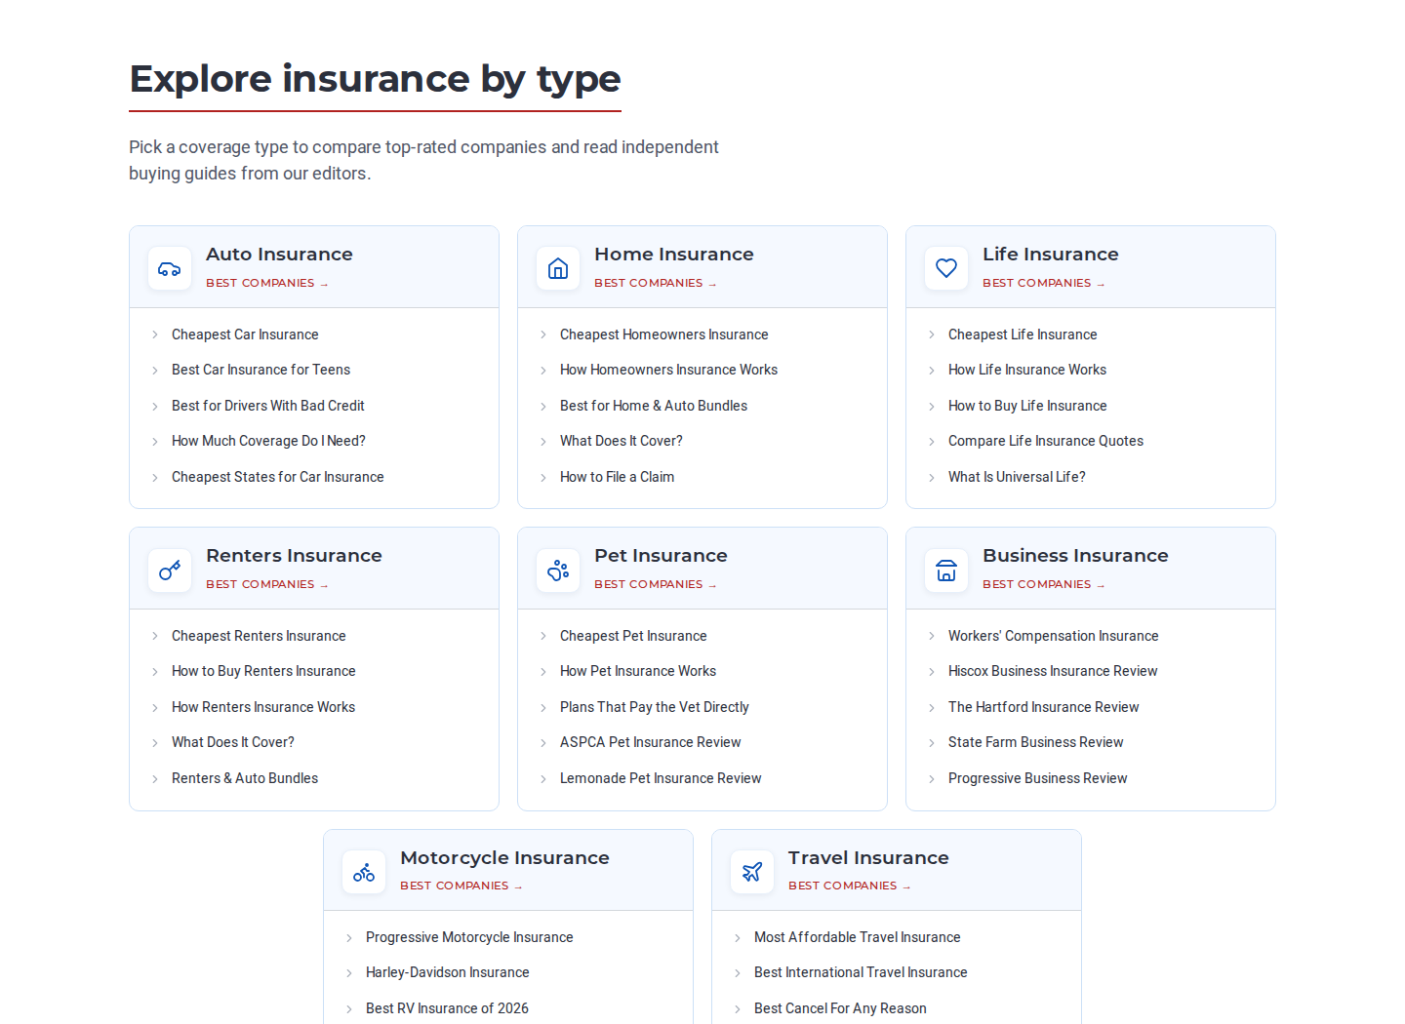View Best Companies under Motorcycle Insurance
Screen dimensions: 1405x1024
(x=462, y=886)
